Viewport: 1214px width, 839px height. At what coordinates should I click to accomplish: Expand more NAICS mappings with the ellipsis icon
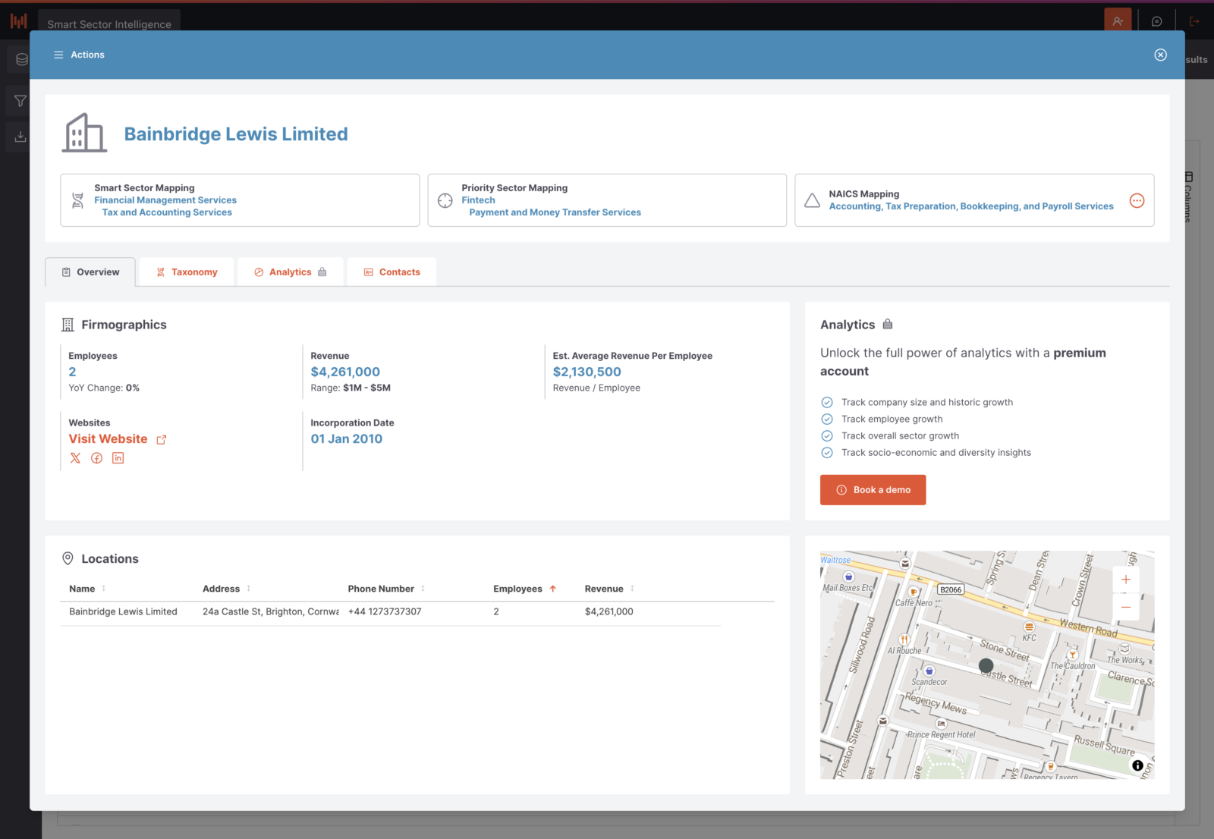[x=1137, y=200]
